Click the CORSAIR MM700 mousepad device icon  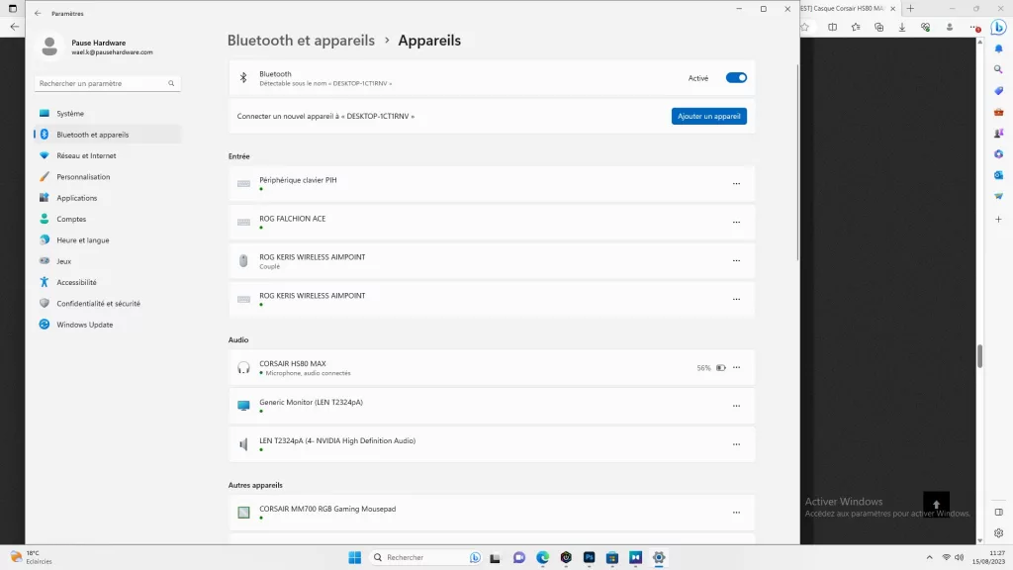[243, 513]
